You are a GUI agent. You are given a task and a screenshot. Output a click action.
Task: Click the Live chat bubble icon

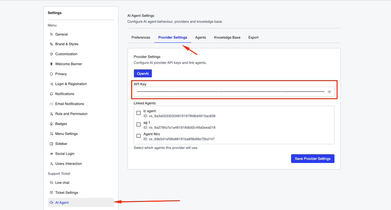point(52,183)
